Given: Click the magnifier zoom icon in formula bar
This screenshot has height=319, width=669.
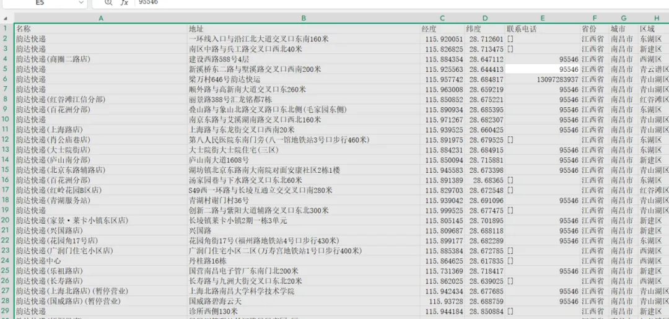Looking at the screenshot, I should (x=108, y=2).
